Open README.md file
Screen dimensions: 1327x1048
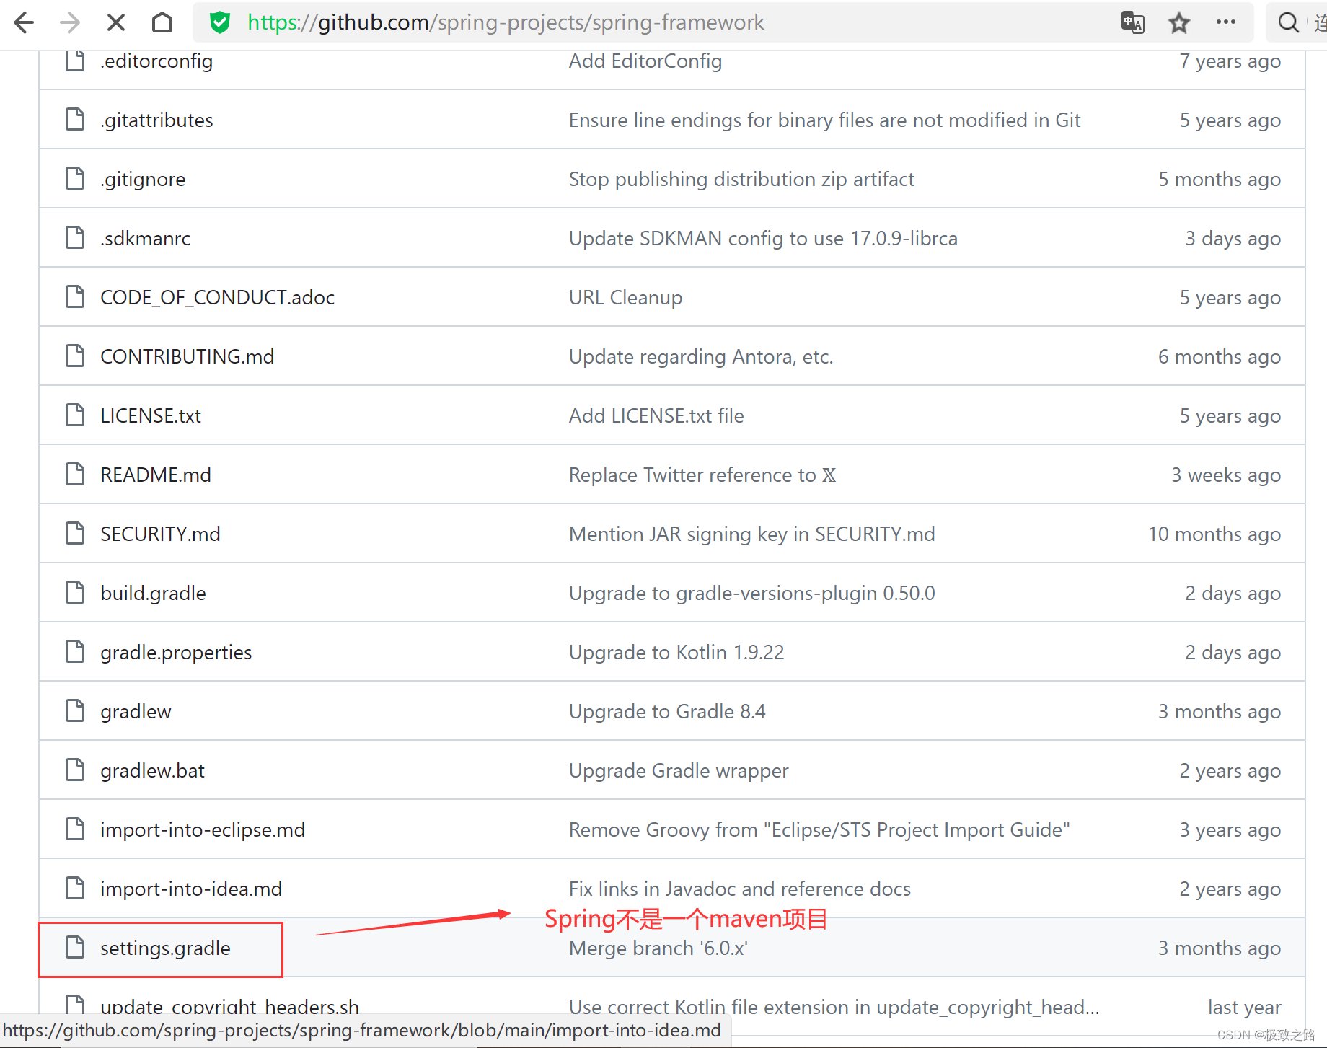pyautogui.click(x=156, y=475)
